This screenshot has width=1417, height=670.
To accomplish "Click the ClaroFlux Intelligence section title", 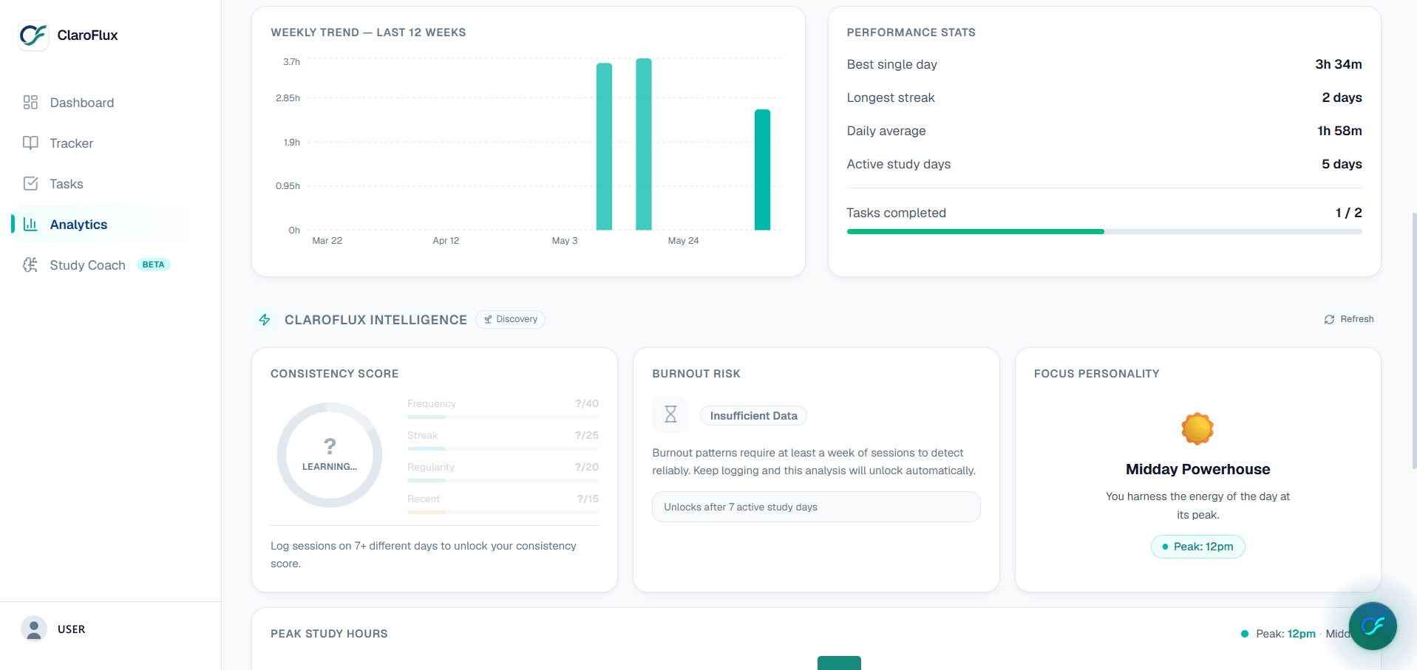I will point(376,320).
